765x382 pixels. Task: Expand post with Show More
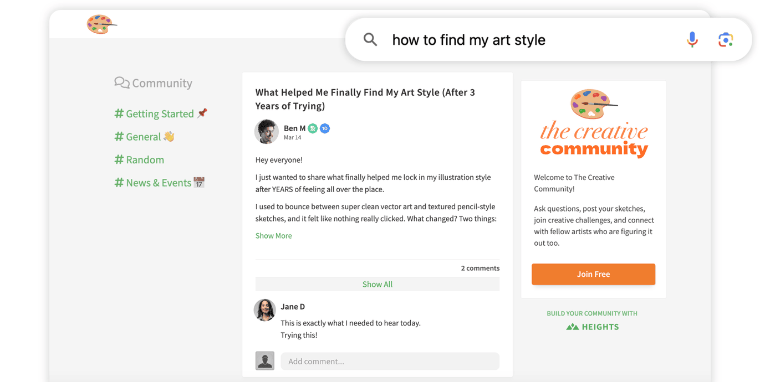(273, 236)
